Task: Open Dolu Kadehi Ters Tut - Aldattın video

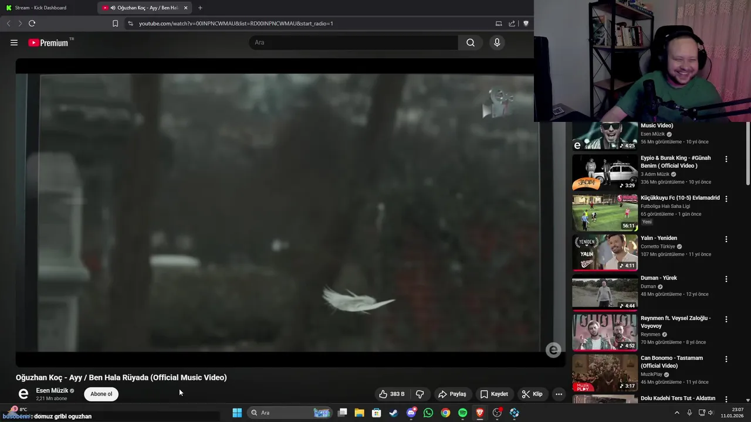Action: 678,399
